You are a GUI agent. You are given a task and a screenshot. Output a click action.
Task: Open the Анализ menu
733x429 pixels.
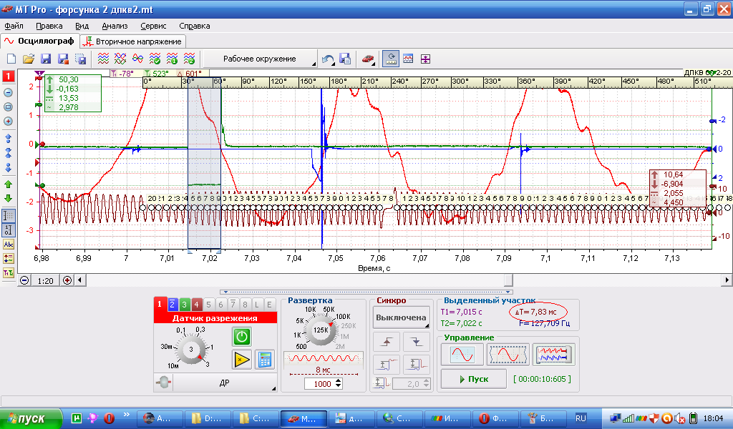point(115,26)
